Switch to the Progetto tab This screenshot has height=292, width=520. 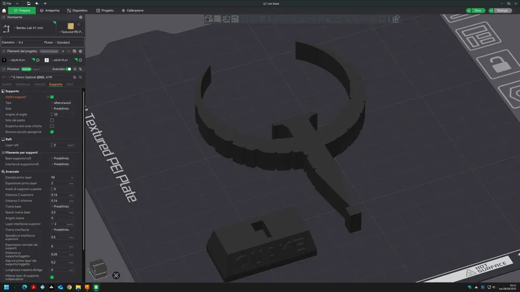click(x=105, y=10)
